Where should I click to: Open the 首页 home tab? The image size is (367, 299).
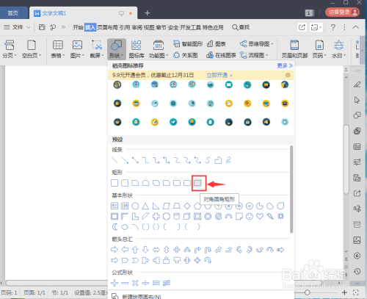13,13
